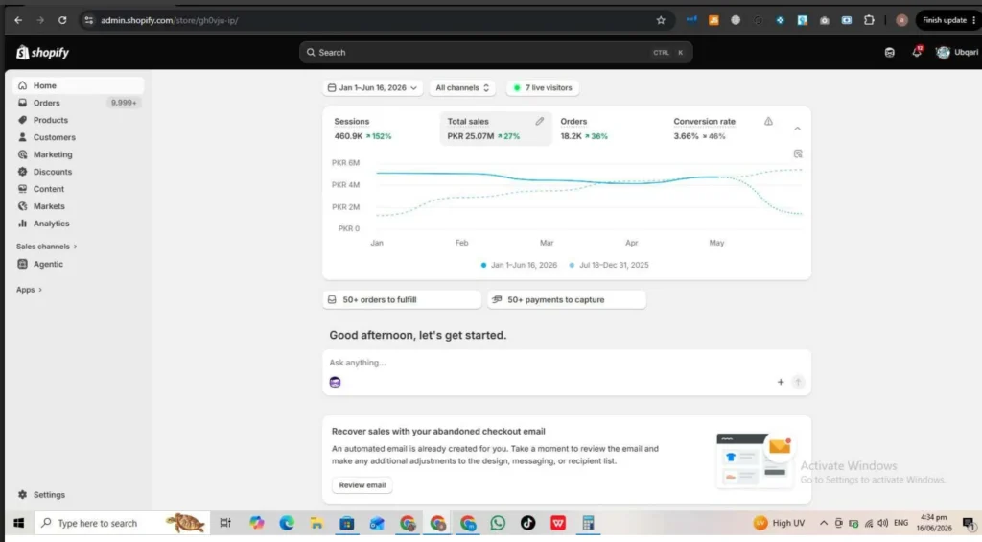The width and height of the screenshot is (982, 542).
Task: Open the browser extensions puzzle icon
Action: point(869,20)
